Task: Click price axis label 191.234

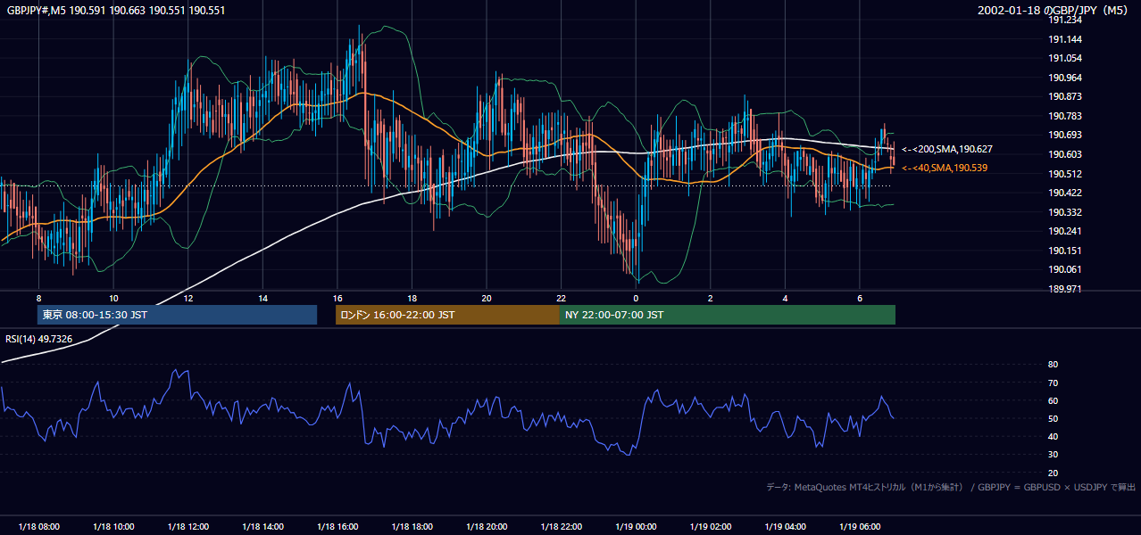Action: pos(1065,20)
